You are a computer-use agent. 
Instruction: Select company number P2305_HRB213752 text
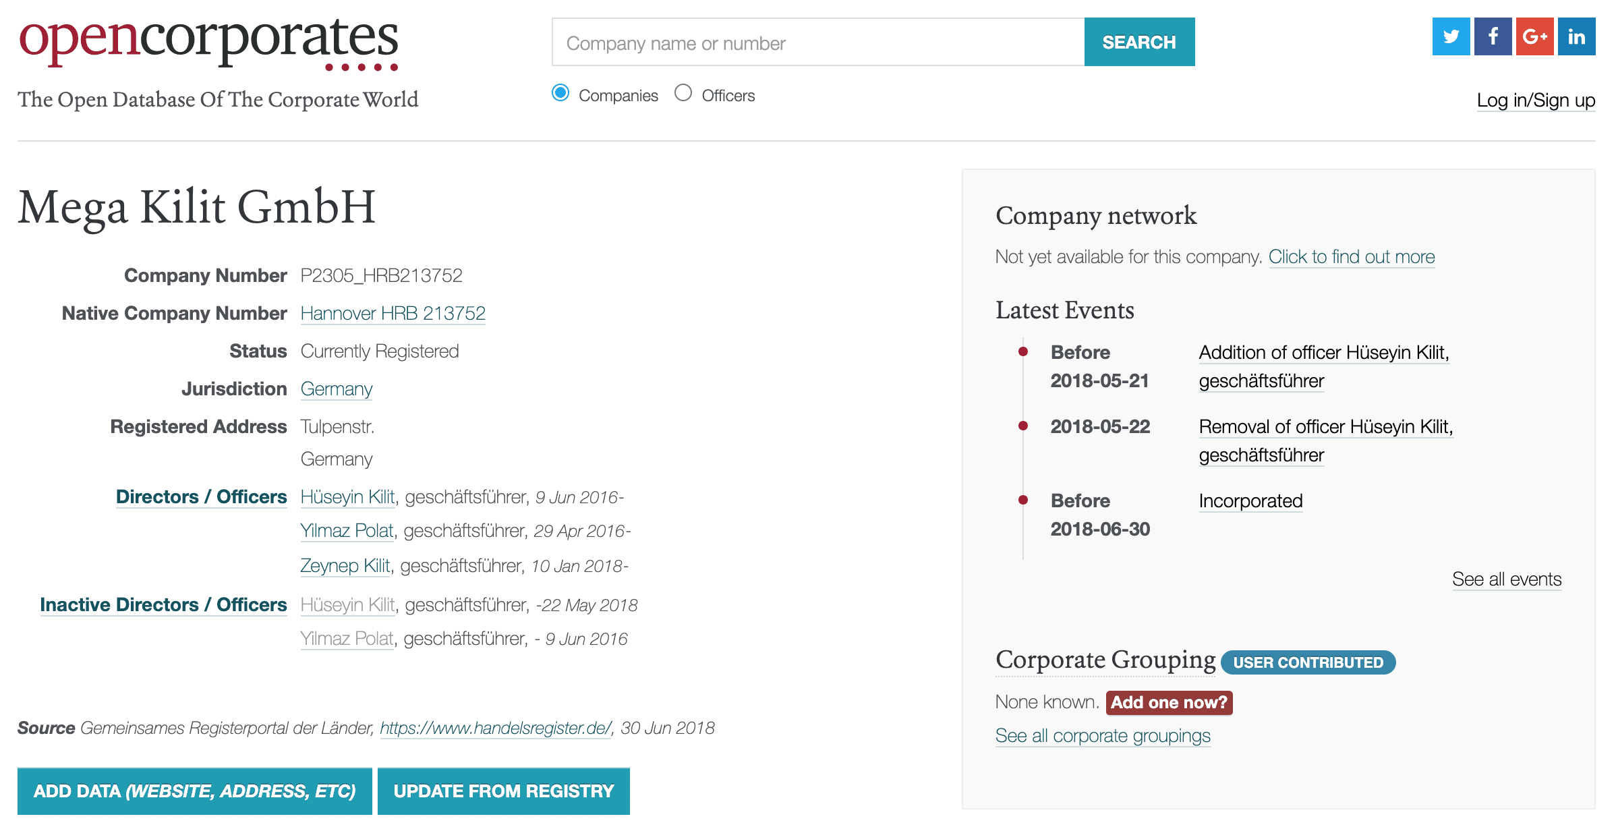(x=382, y=276)
